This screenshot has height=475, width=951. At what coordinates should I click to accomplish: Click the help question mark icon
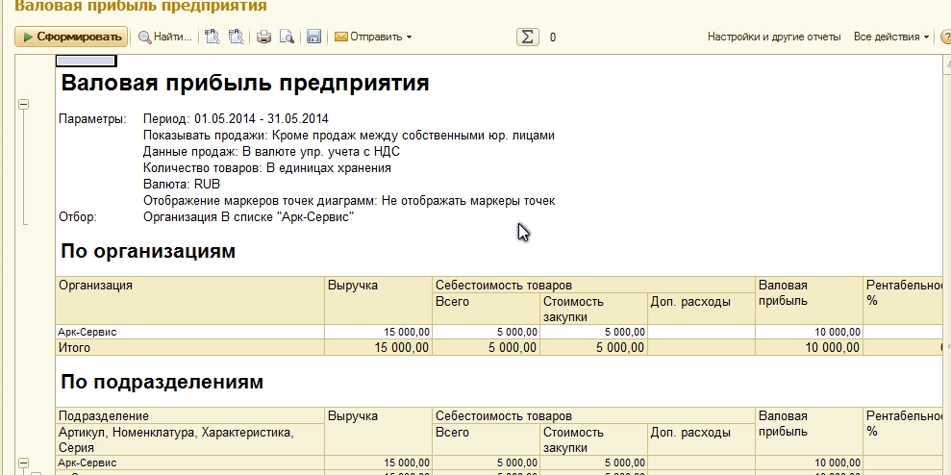click(945, 37)
